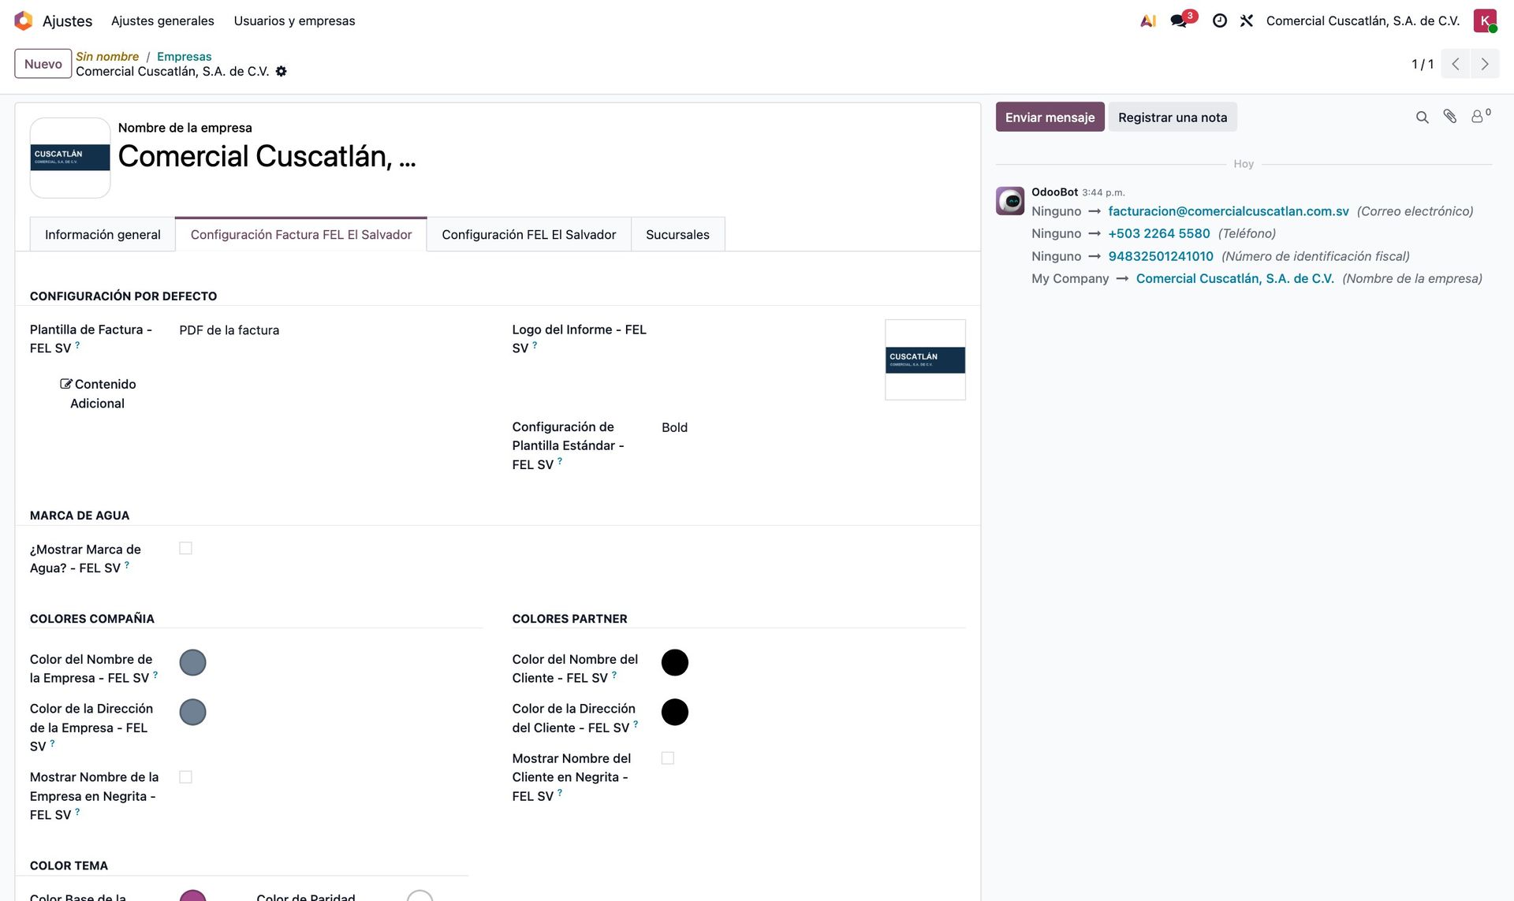The width and height of the screenshot is (1514, 901).
Task: Show help tooltip for Plantilla de Factura
Action: (x=77, y=344)
